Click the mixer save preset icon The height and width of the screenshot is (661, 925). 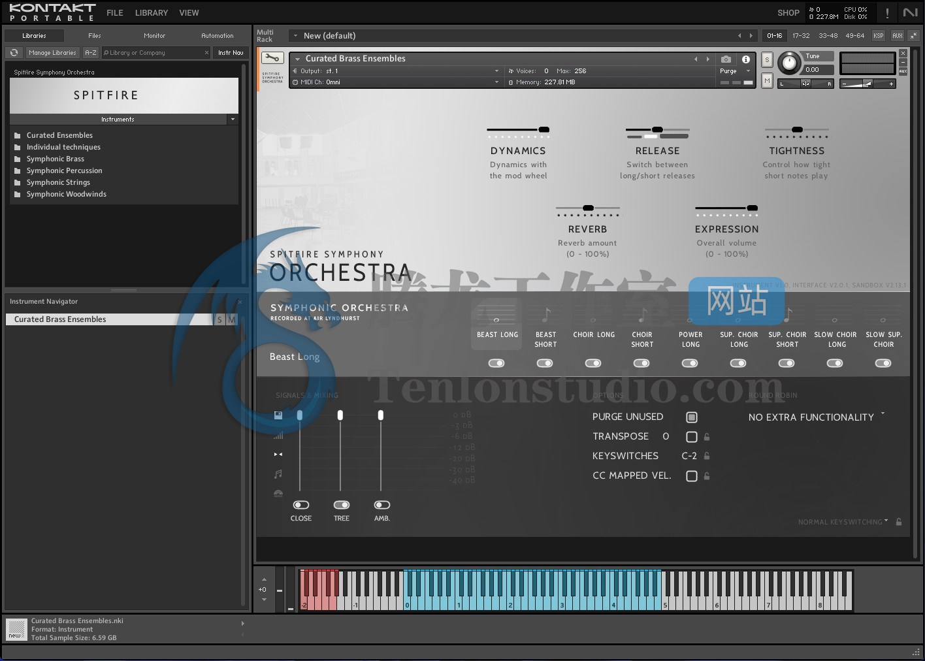point(278,415)
